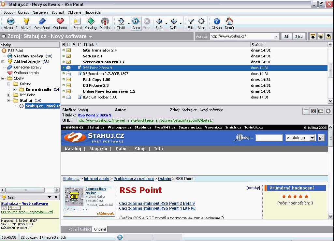This screenshot has width=334, height=241.
Task: Open the Filtr funnel toolbar icon
Action: click(191, 21)
